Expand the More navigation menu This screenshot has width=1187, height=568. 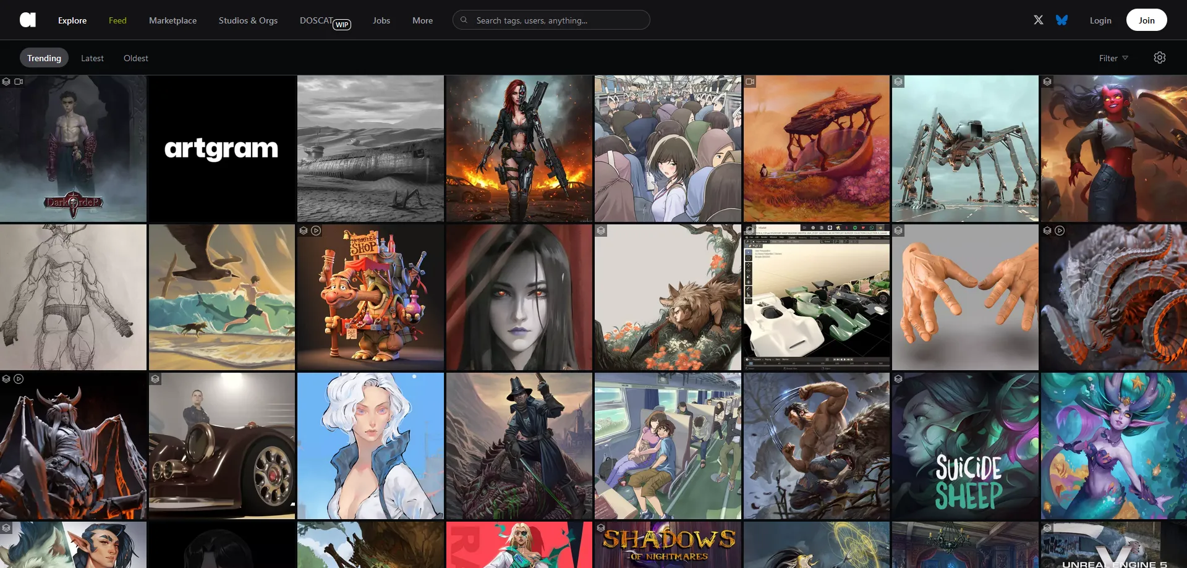(x=422, y=20)
